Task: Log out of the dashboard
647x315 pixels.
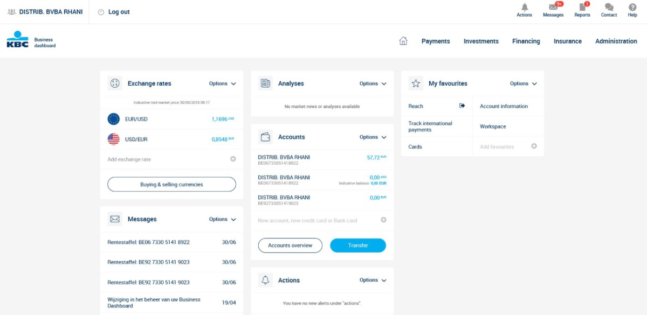Action: click(x=114, y=11)
